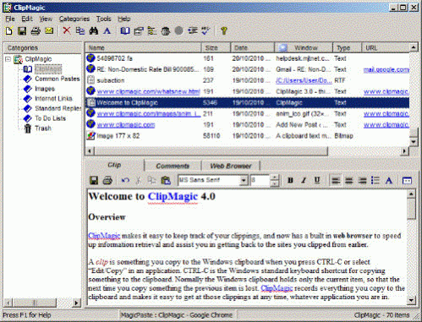Click the Cut scissors icon in clip editor
The width and height of the screenshot is (422, 322).
(139, 180)
